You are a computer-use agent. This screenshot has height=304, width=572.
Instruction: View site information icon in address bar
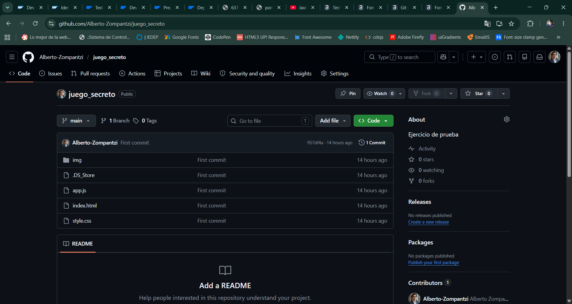click(x=51, y=24)
